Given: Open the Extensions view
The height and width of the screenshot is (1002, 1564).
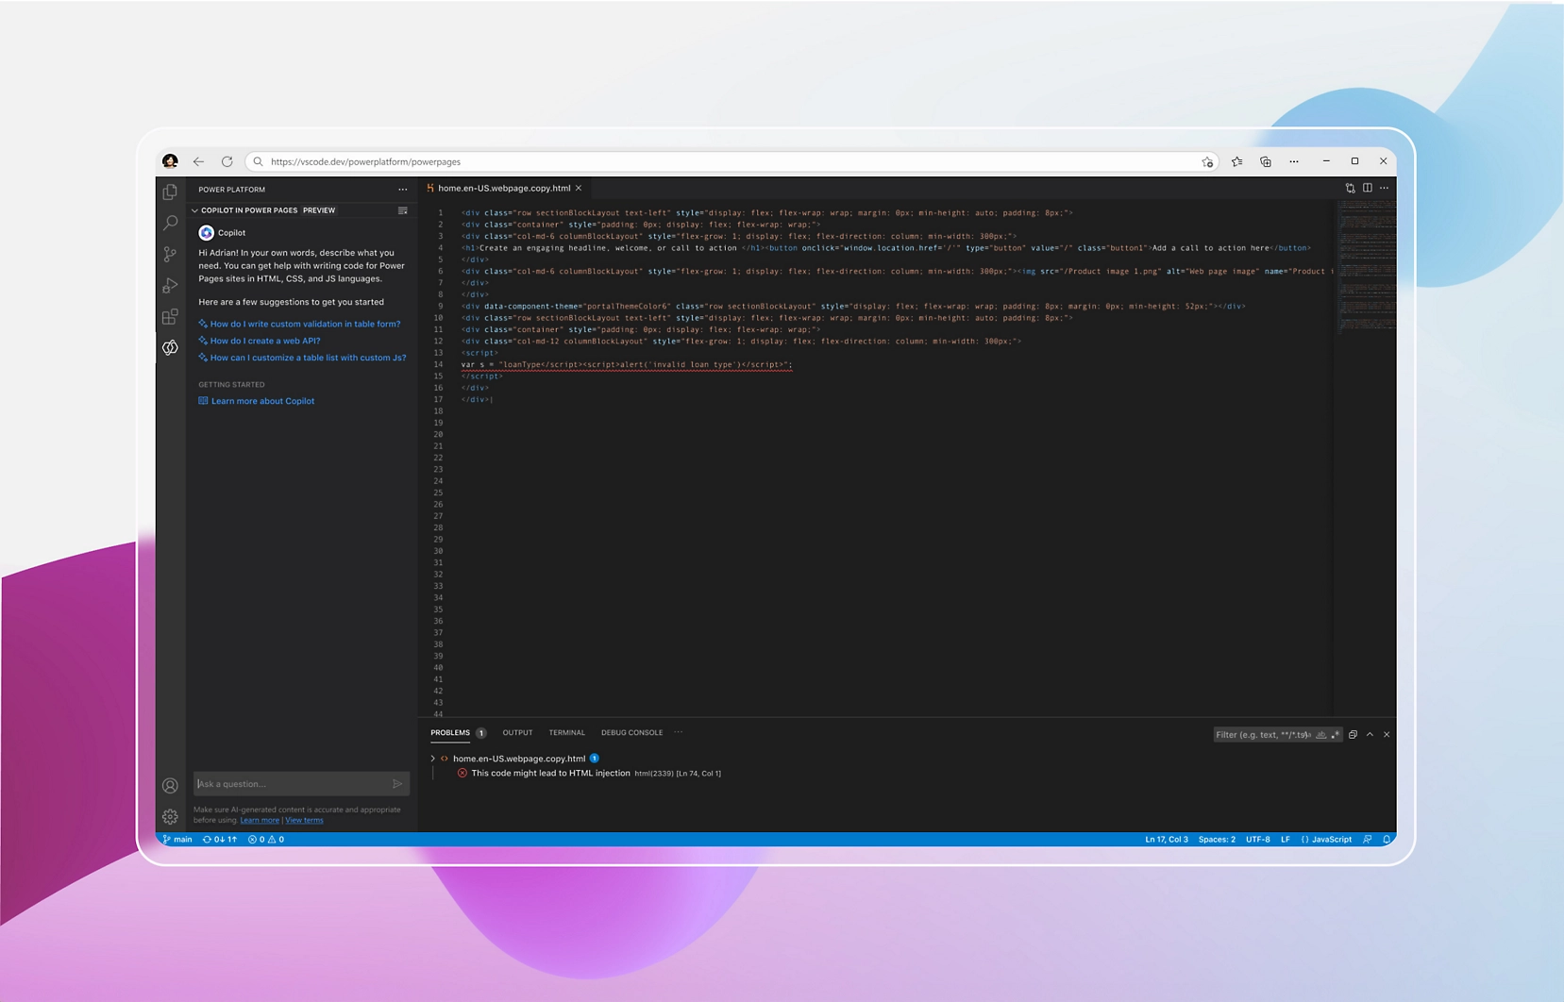Looking at the screenshot, I should pos(170,316).
